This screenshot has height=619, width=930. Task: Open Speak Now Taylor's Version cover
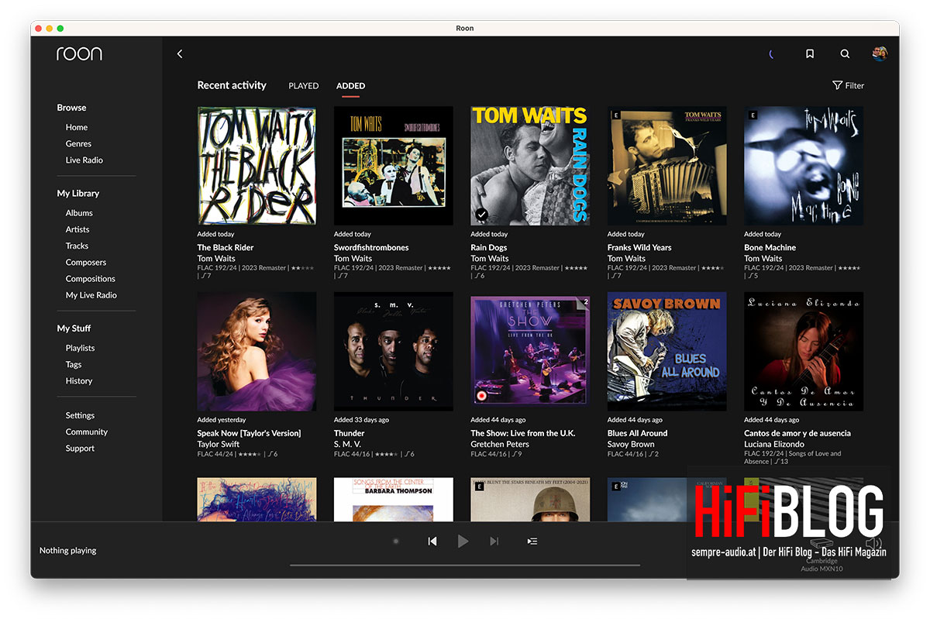coord(257,352)
